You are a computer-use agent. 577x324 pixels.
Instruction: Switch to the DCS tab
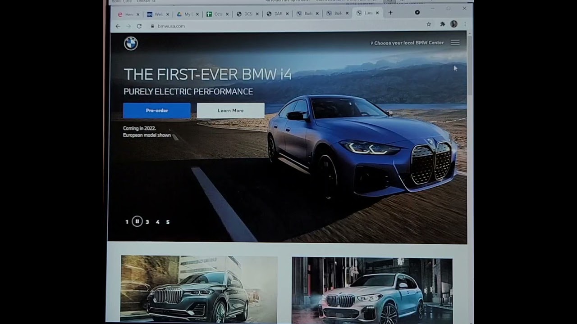pos(247,14)
